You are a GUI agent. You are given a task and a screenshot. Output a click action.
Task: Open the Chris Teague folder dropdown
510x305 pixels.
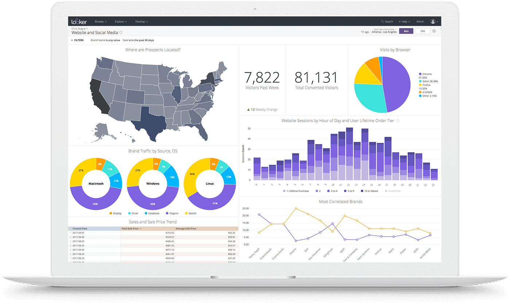[79, 28]
